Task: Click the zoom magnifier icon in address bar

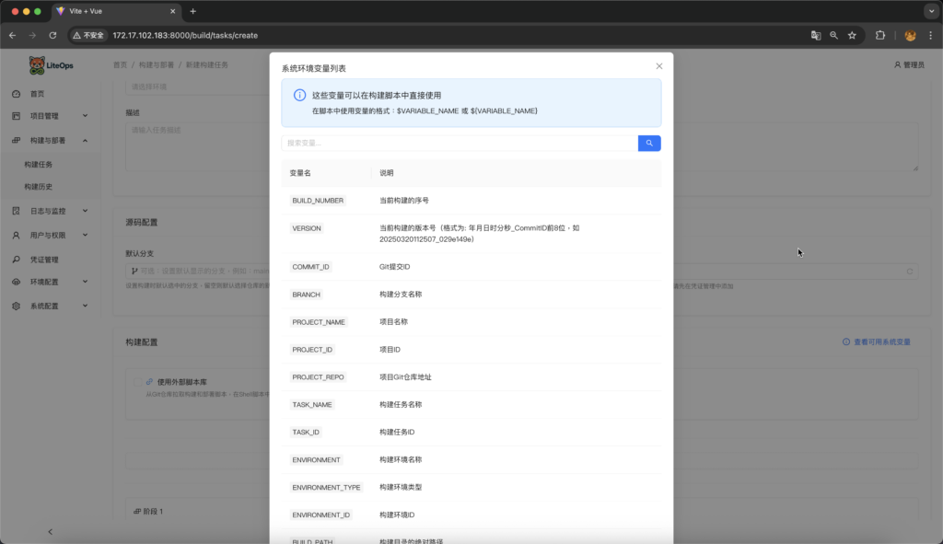Action: tap(833, 35)
